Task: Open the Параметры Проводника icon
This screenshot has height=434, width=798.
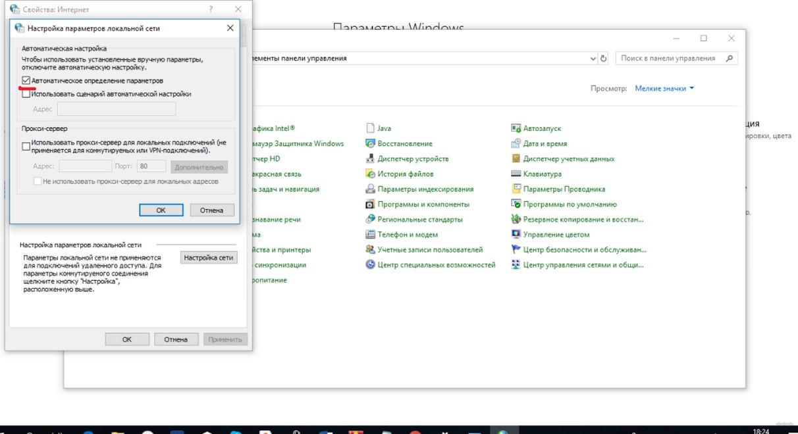Action: (x=516, y=189)
